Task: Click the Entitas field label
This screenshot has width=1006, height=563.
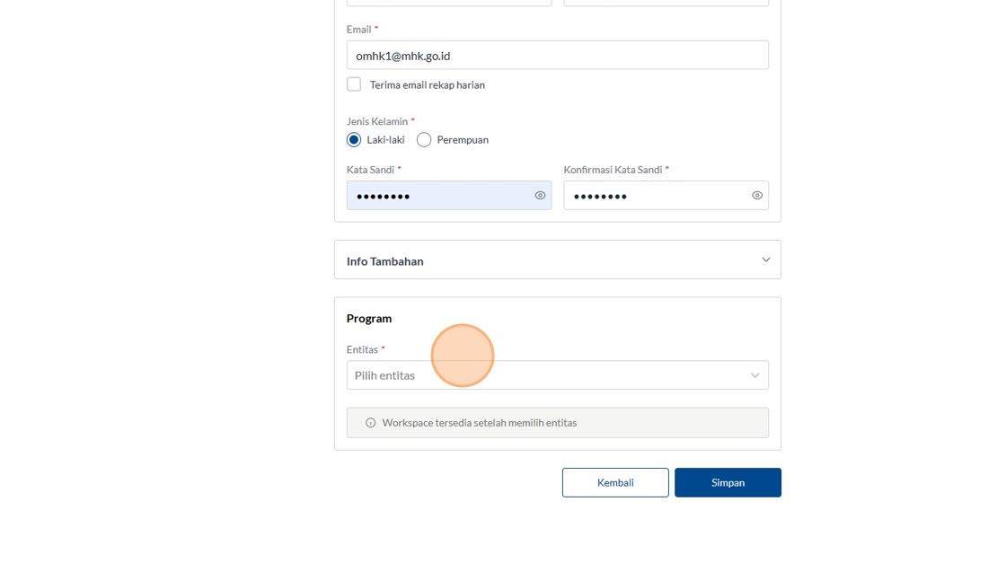Action: [362, 349]
